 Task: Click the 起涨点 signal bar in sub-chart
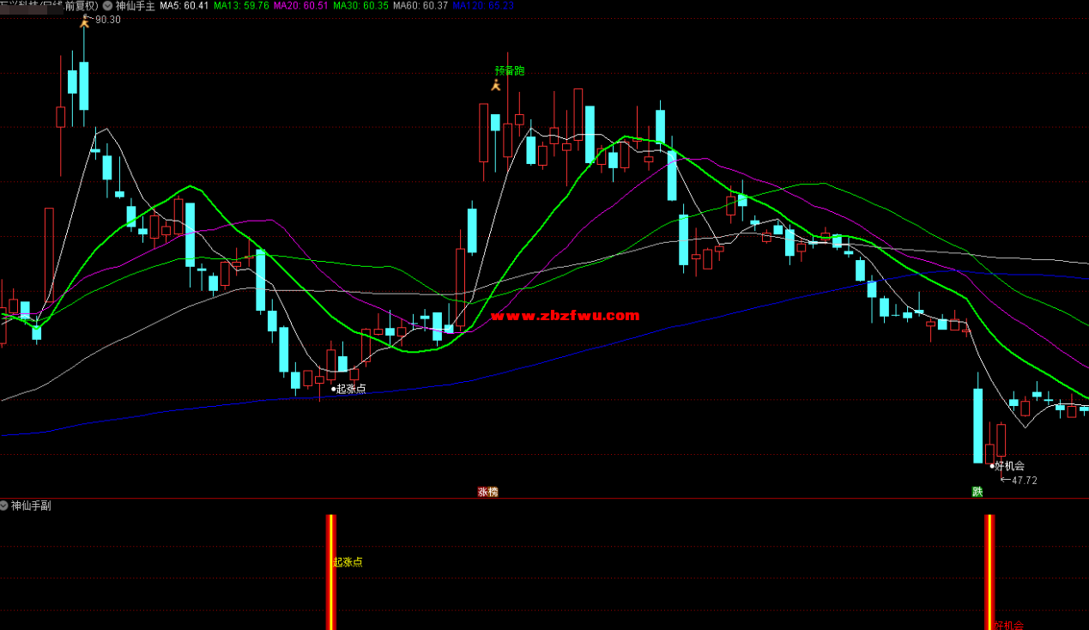click(x=330, y=571)
